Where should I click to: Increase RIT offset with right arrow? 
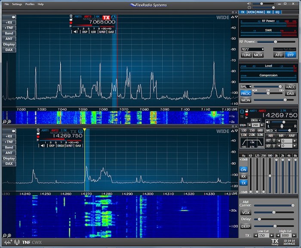click(x=295, y=141)
